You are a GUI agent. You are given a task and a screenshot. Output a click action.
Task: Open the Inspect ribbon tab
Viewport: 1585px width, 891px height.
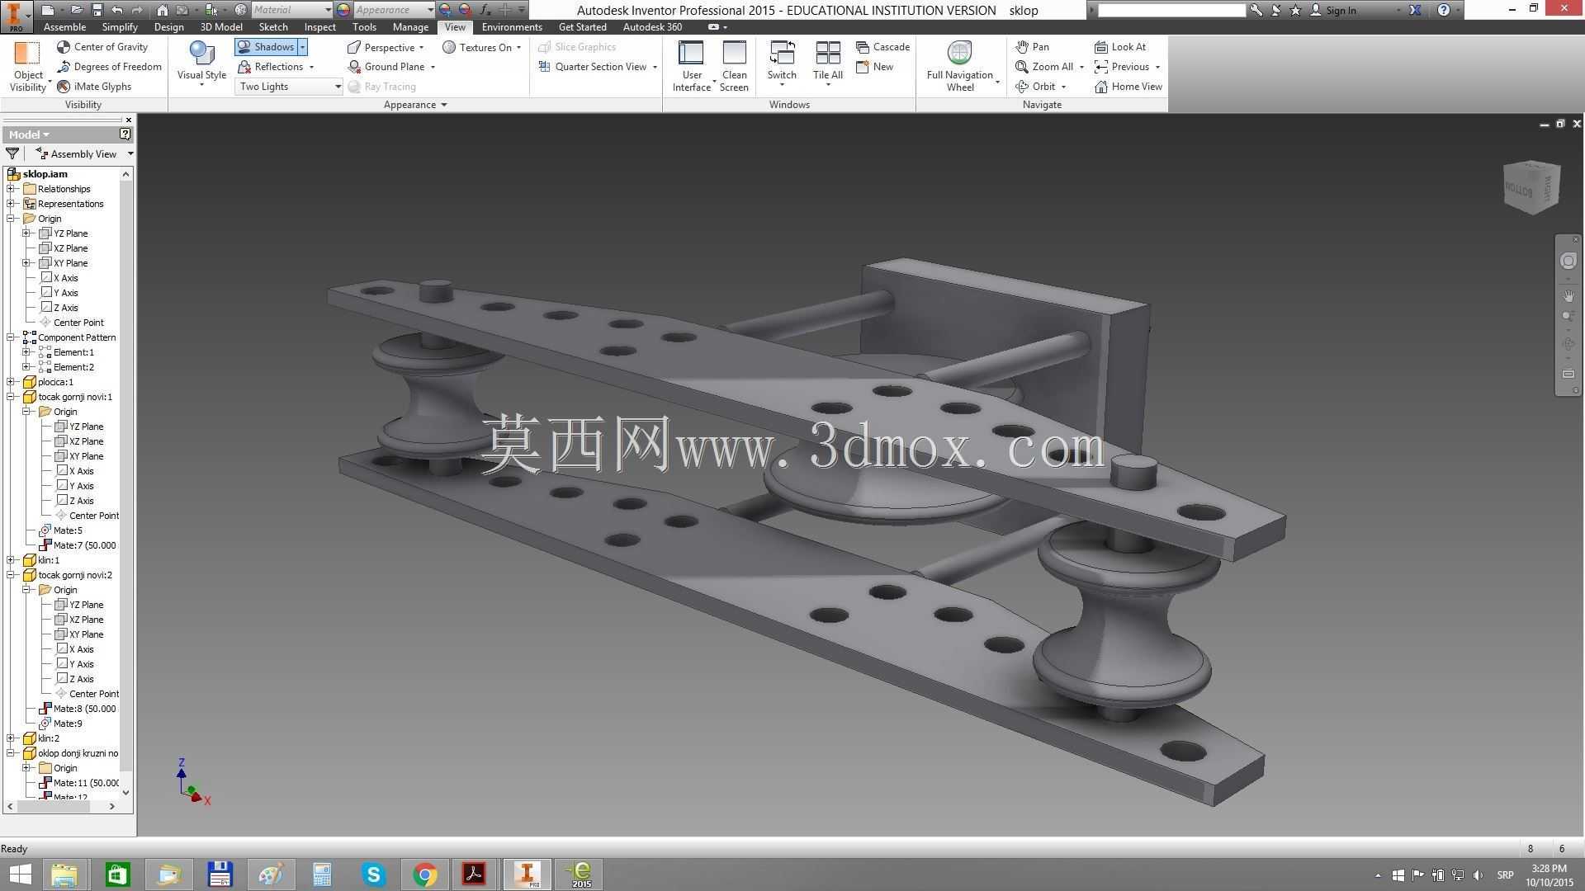pos(319,27)
